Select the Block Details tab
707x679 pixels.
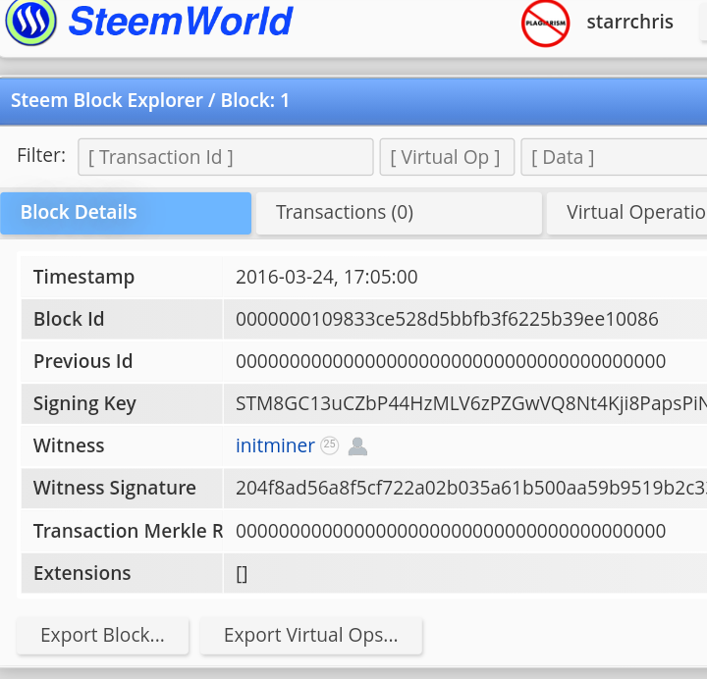point(126,213)
